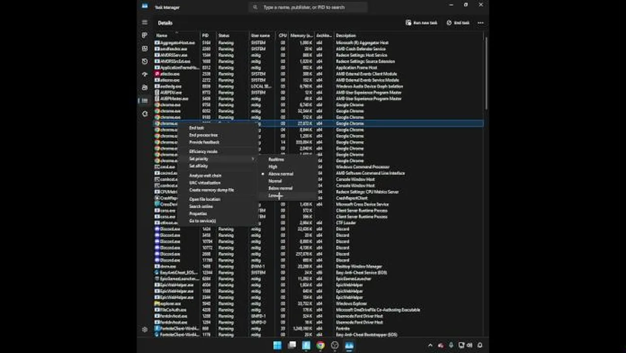This screenshot has height=353, width=626.
Task: Open Task Manager settings gear
Action: tap(144, 329)
